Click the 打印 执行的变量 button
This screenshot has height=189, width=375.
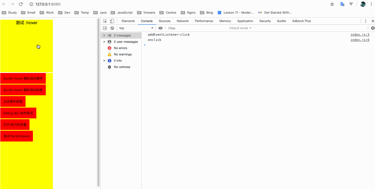point(15,125)
